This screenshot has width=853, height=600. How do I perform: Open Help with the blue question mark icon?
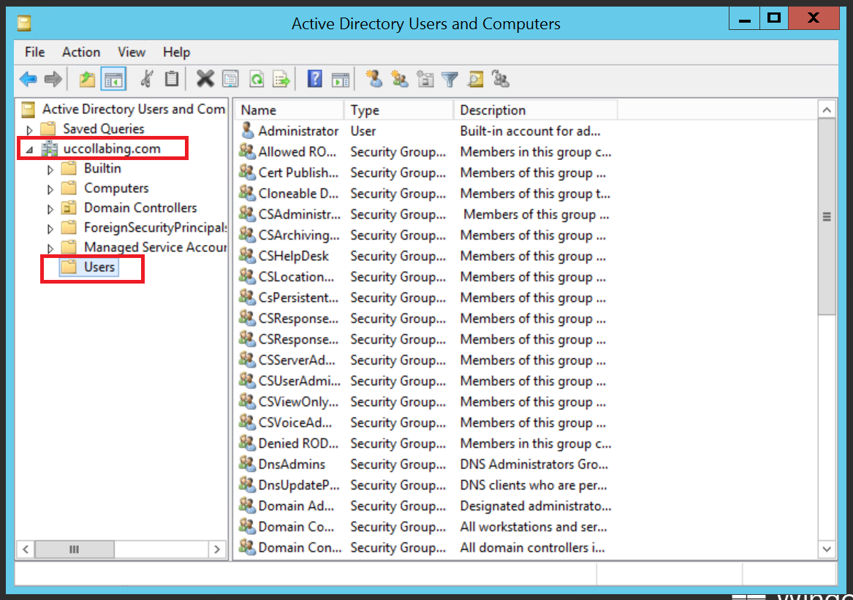[314, 80]
